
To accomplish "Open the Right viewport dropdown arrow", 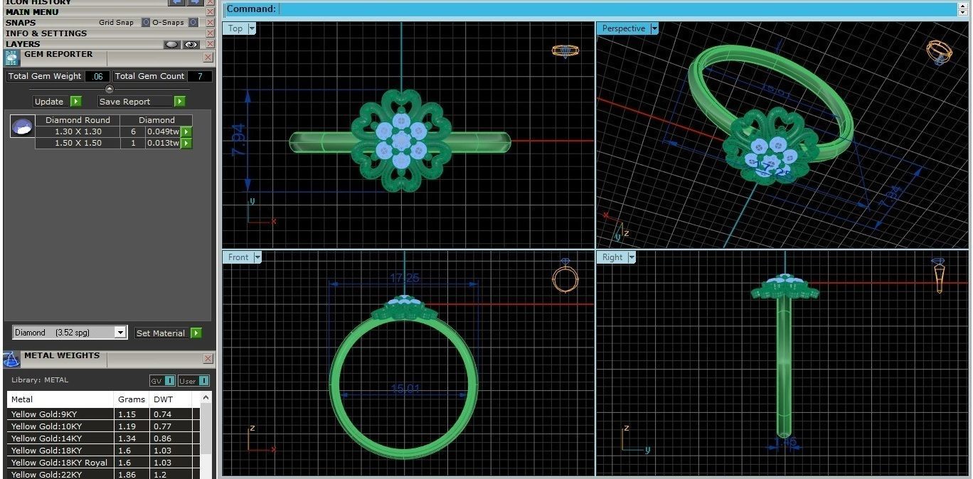I will coord(632,257).
